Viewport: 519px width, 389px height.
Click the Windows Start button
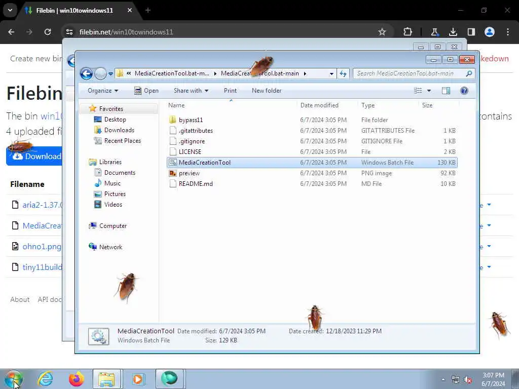click(14, 379)
